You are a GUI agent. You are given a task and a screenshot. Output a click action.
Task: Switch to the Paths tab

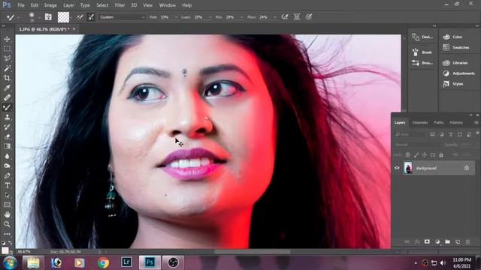439,122
